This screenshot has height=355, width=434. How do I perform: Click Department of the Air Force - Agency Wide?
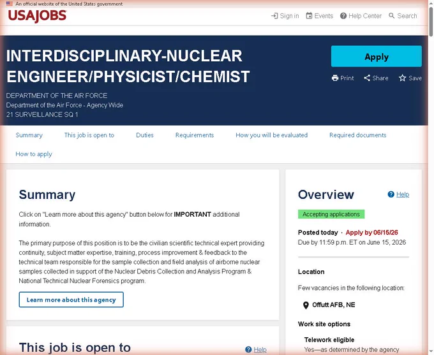point(64,105)
